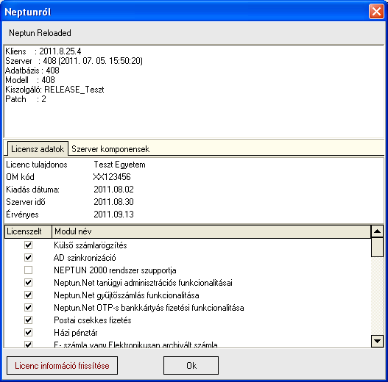Screen dimensions: 388x382
Task: Click inside the version info text box
Action: click(194, 91)
